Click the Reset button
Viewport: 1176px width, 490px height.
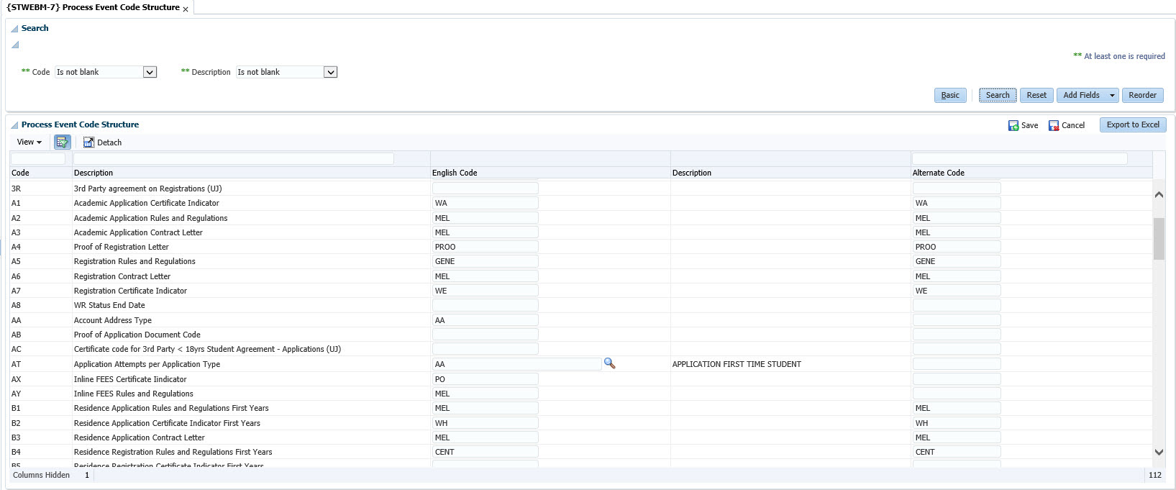point(1036,95)
